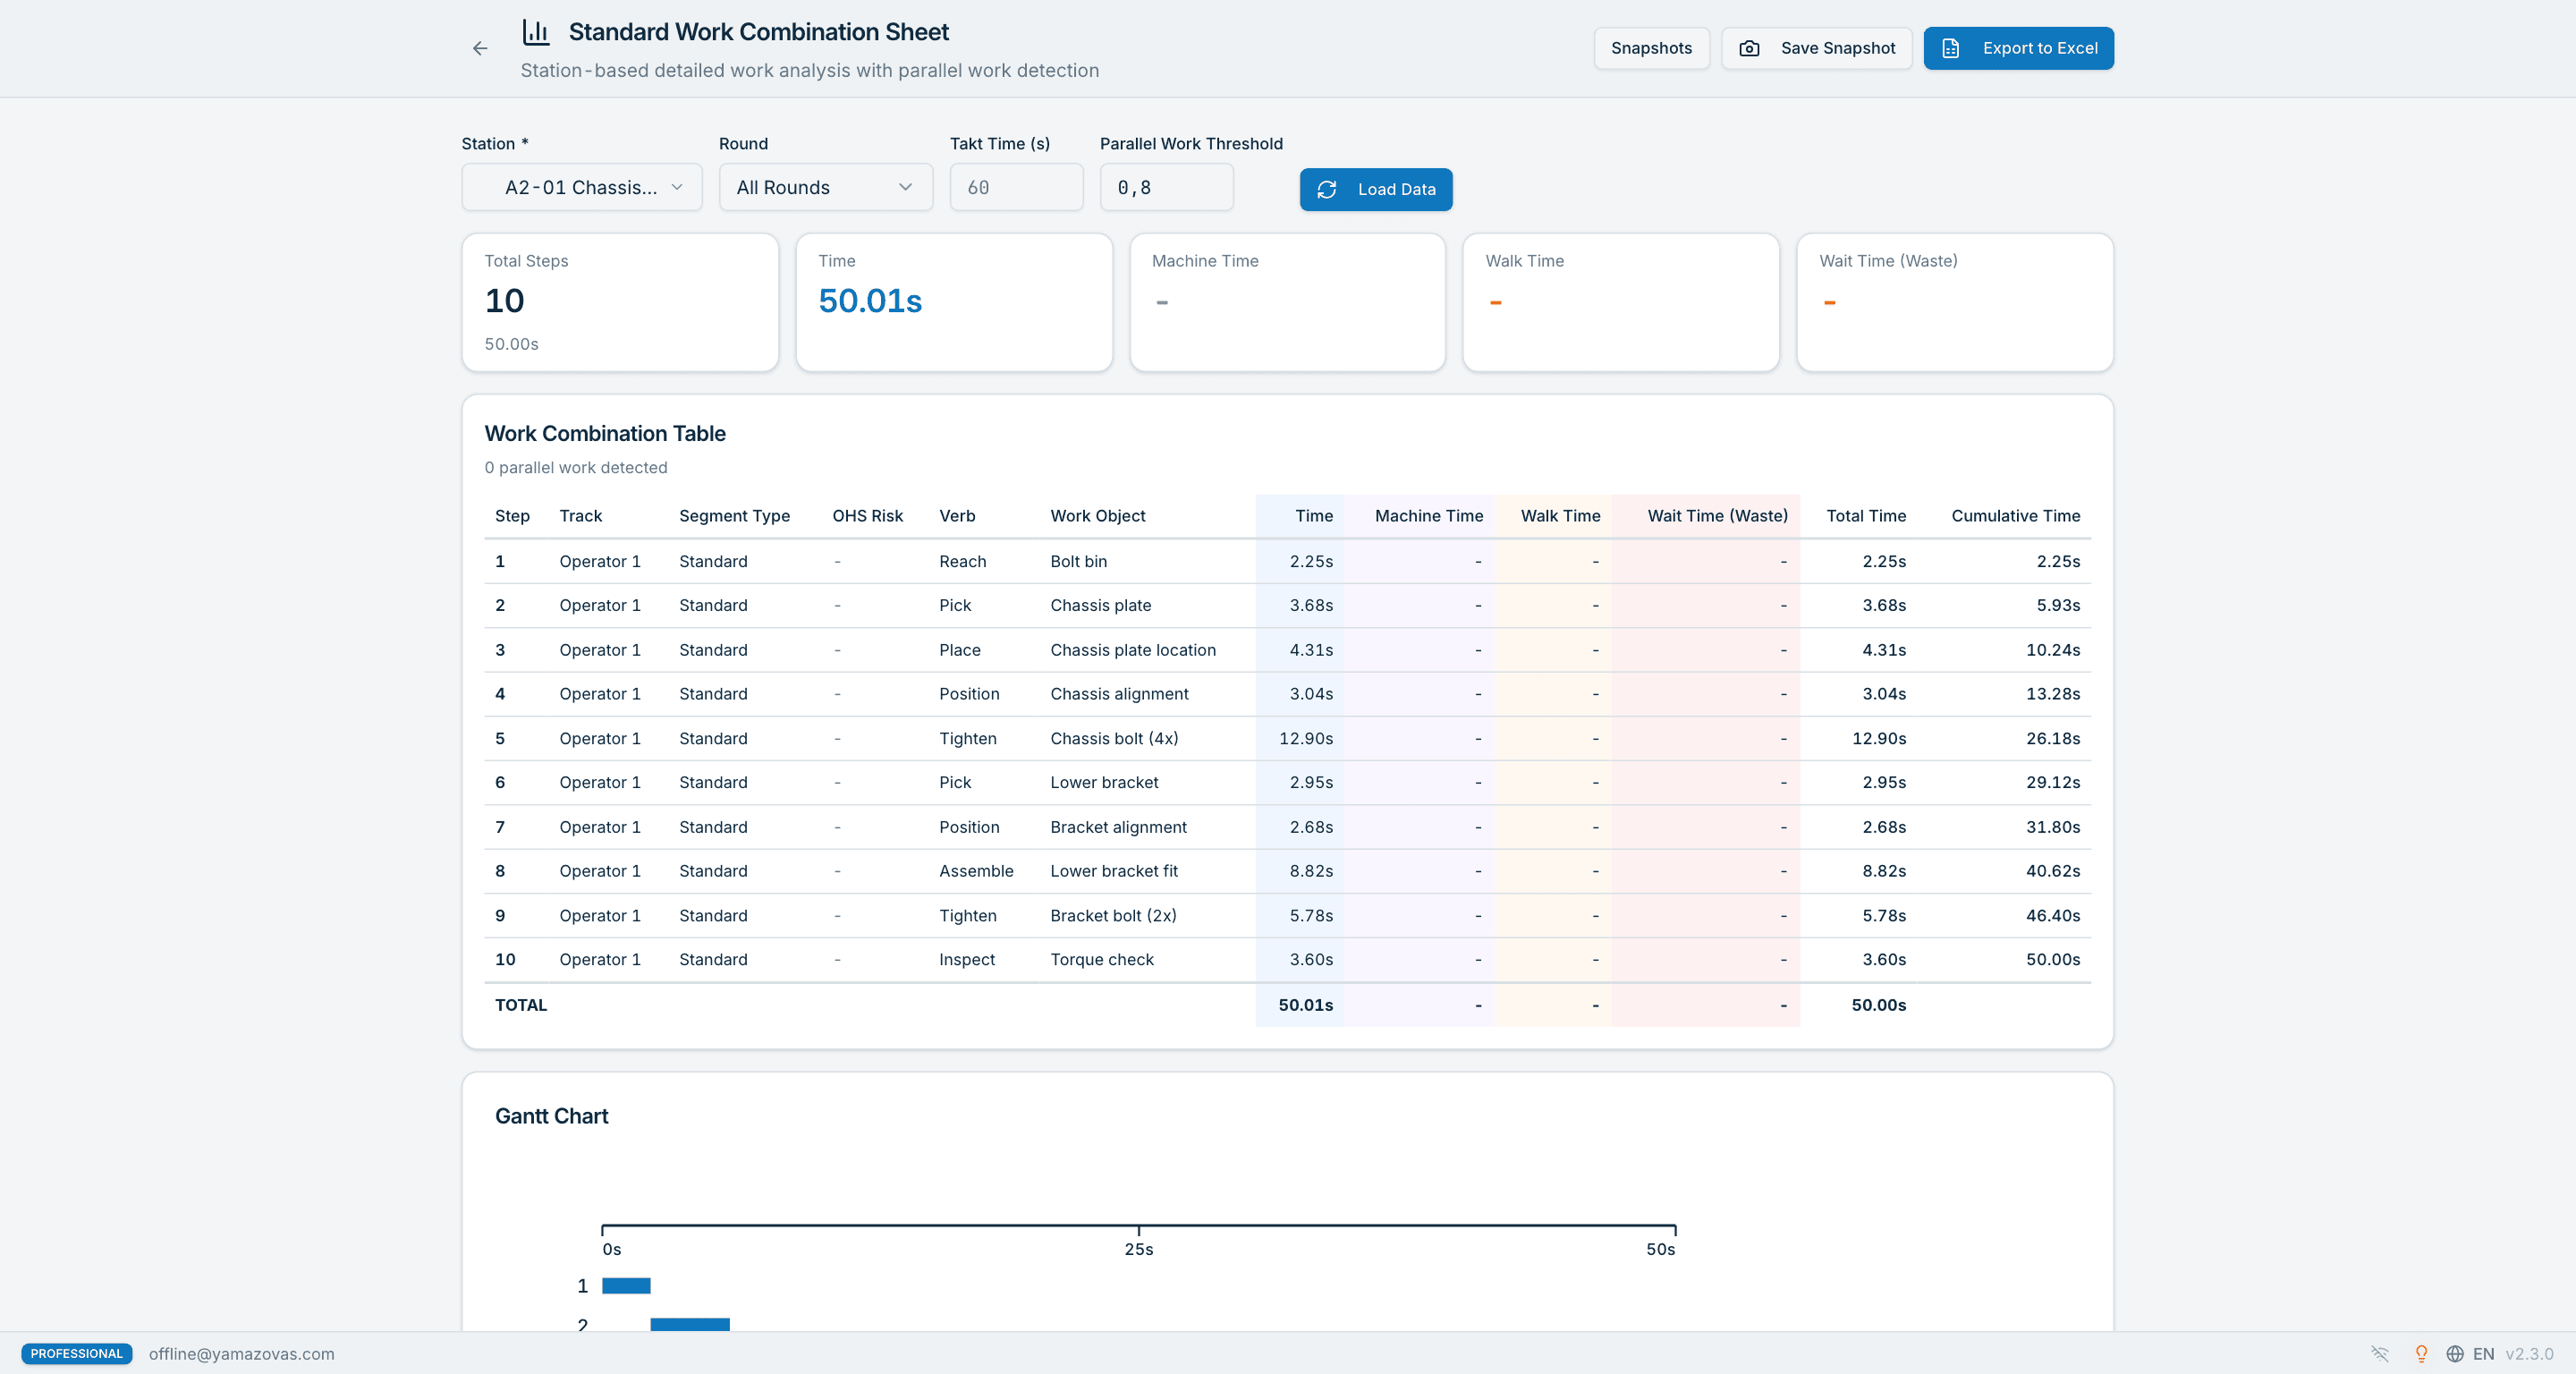This screenshot has width=2576, height=1374.
Task: Go back using the left arrow icon
Action: click(x=480, y=48)
